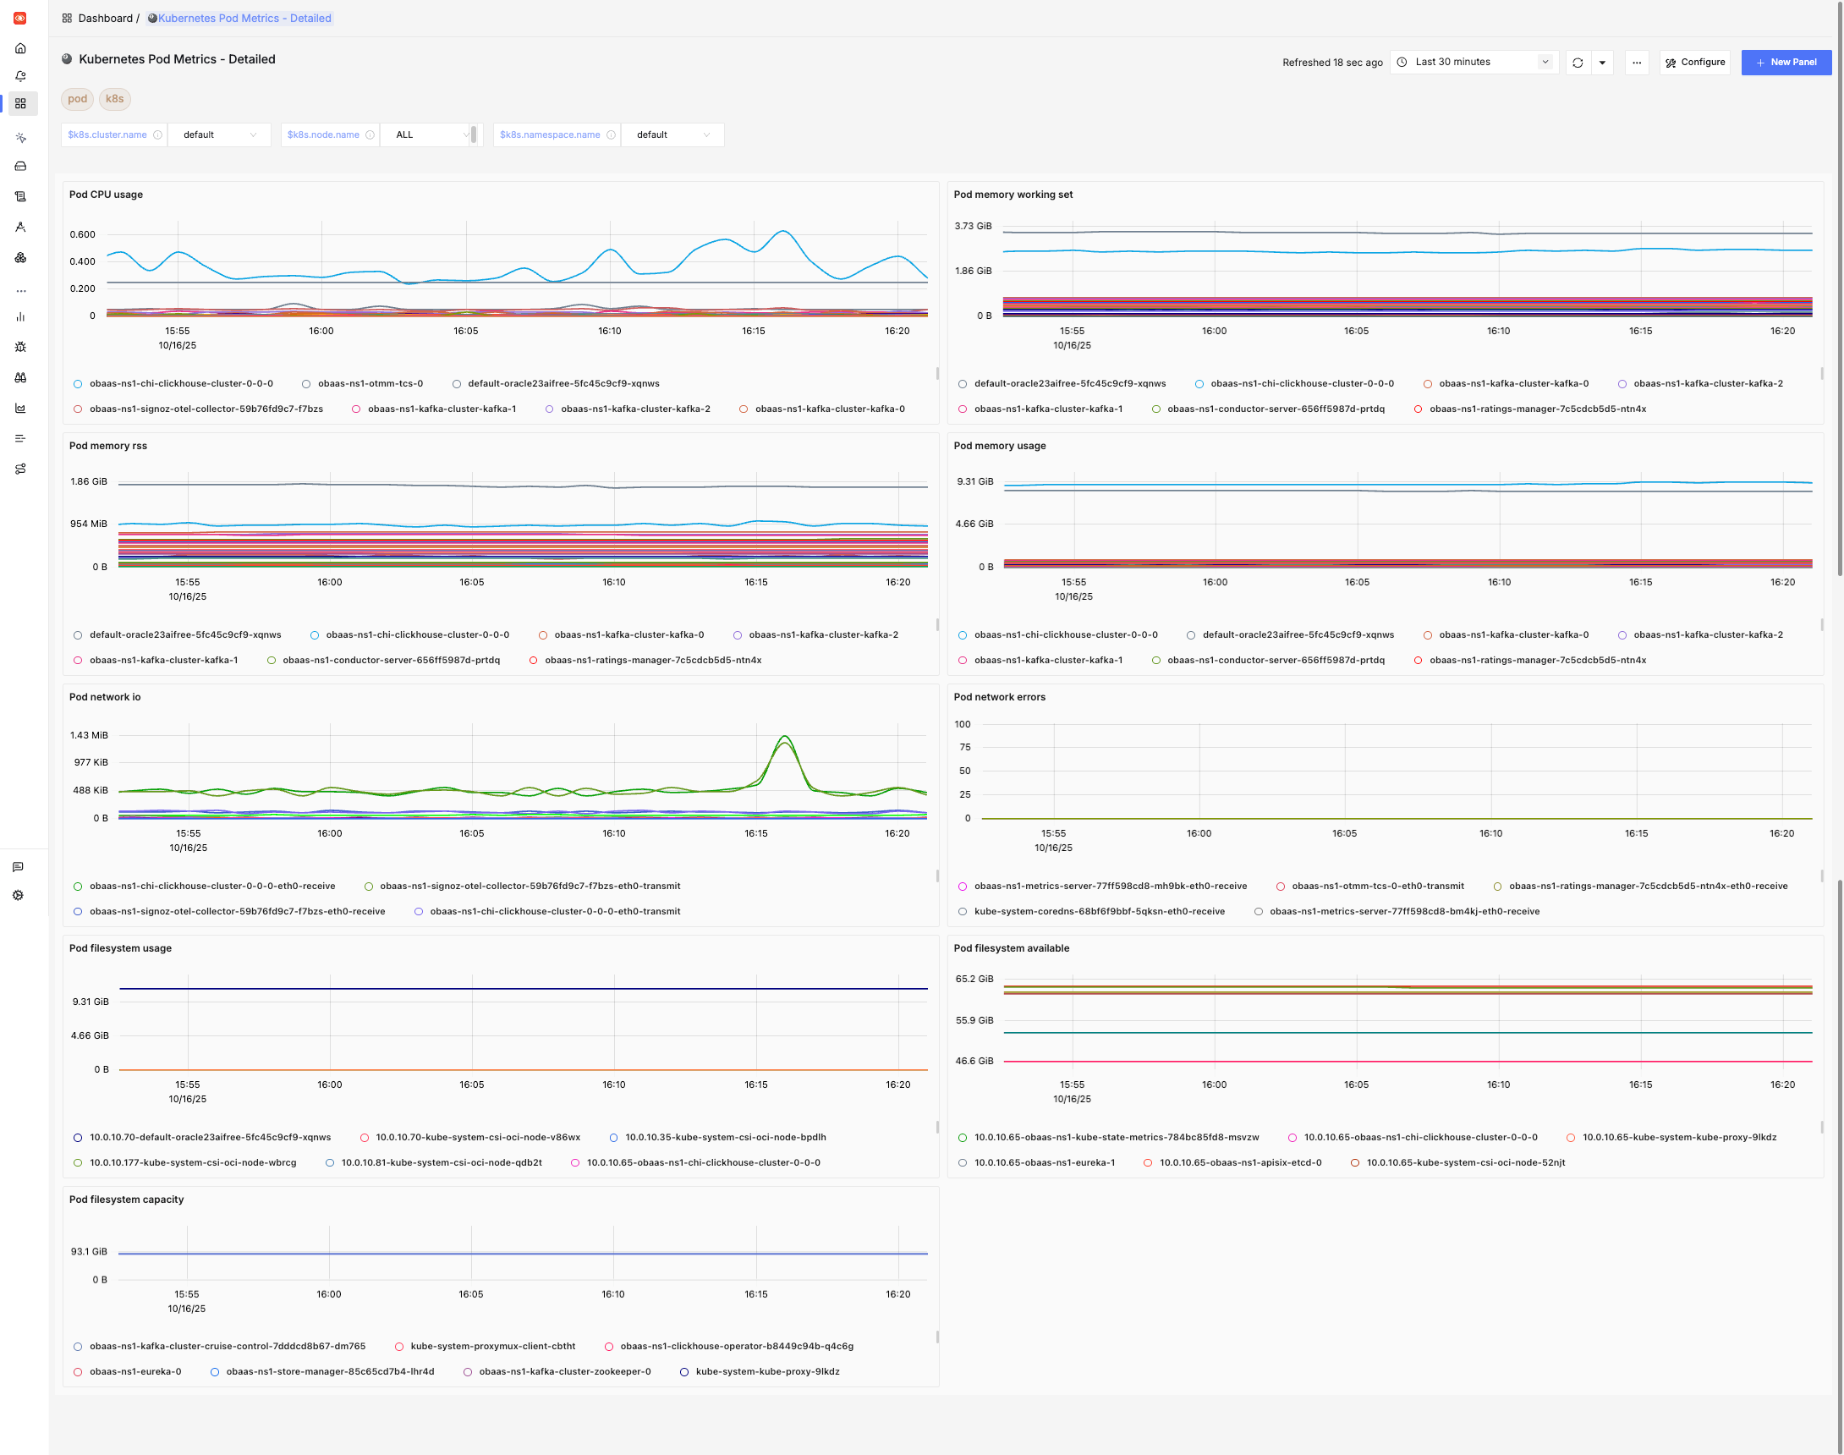Open Alerts via the bell icon
Viewport: 1844px width, 1455px height.
pyautogui.click(x=20, y=75)
